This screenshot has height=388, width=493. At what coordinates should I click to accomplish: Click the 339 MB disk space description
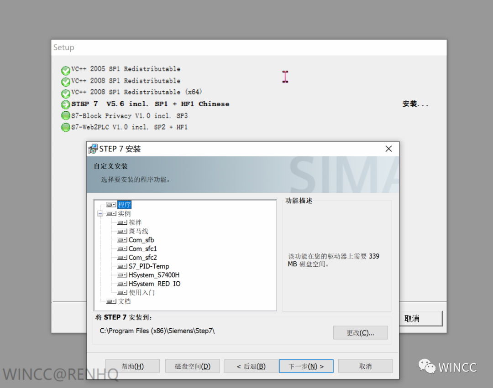coord(334,260)
